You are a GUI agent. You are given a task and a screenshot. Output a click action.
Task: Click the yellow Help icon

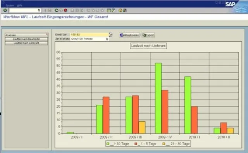tap(120, 10)
